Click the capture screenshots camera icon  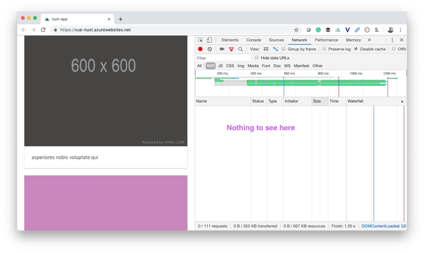click(222, 49)
